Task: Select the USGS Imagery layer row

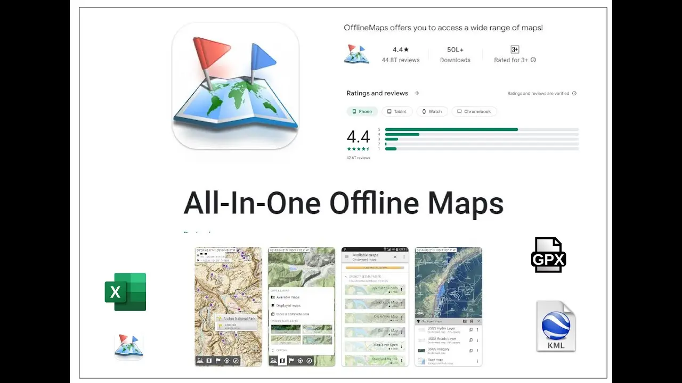Action: pos(448,351)
